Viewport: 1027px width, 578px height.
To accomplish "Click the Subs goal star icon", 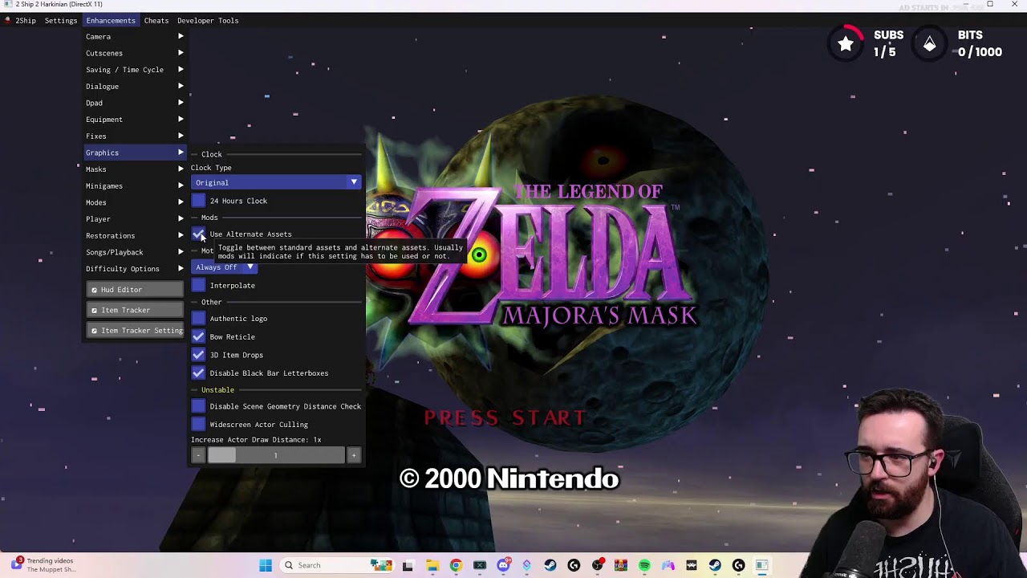I will (846, 44).
